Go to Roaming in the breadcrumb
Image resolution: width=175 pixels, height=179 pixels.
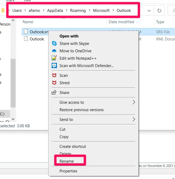pyautogui.click(x=78, y=10)
